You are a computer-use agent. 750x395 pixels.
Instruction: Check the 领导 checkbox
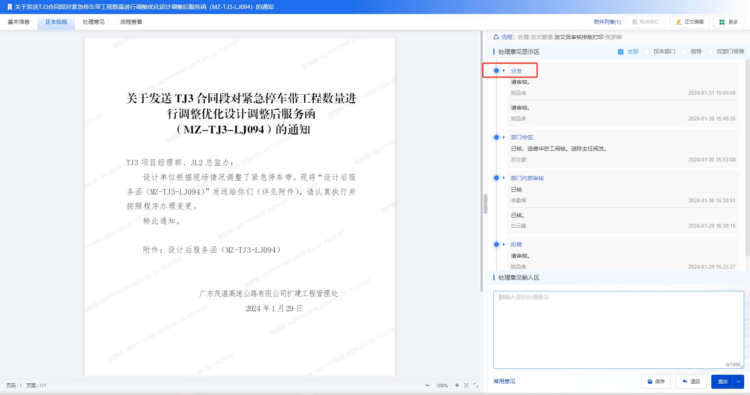[x=684, y=52]
